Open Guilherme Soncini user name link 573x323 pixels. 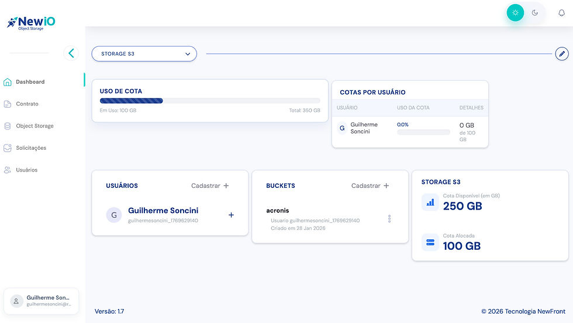coord(163,210)
